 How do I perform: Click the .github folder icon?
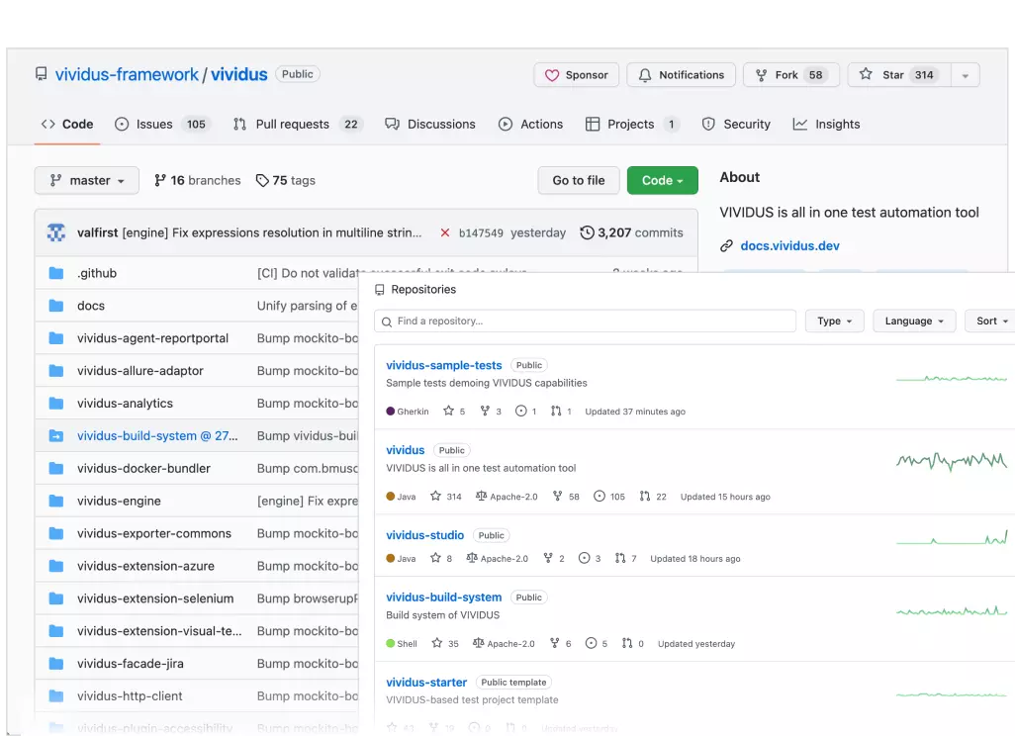coord(56,273)
